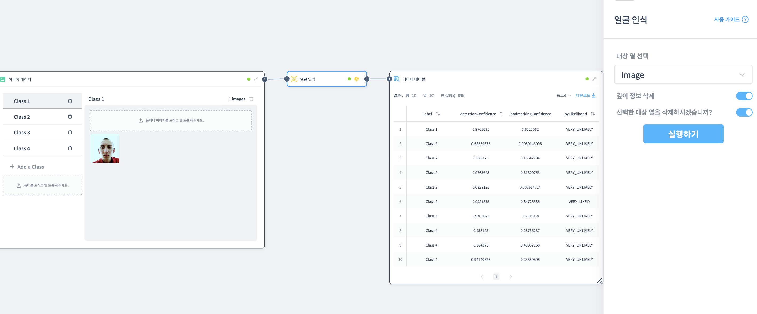Viewport: 757px width, 314px height.
Task: Collapse the data table node panel
Action: (x=594, y=79)
